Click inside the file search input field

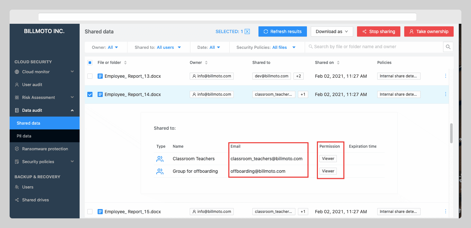tap(369, 47)
